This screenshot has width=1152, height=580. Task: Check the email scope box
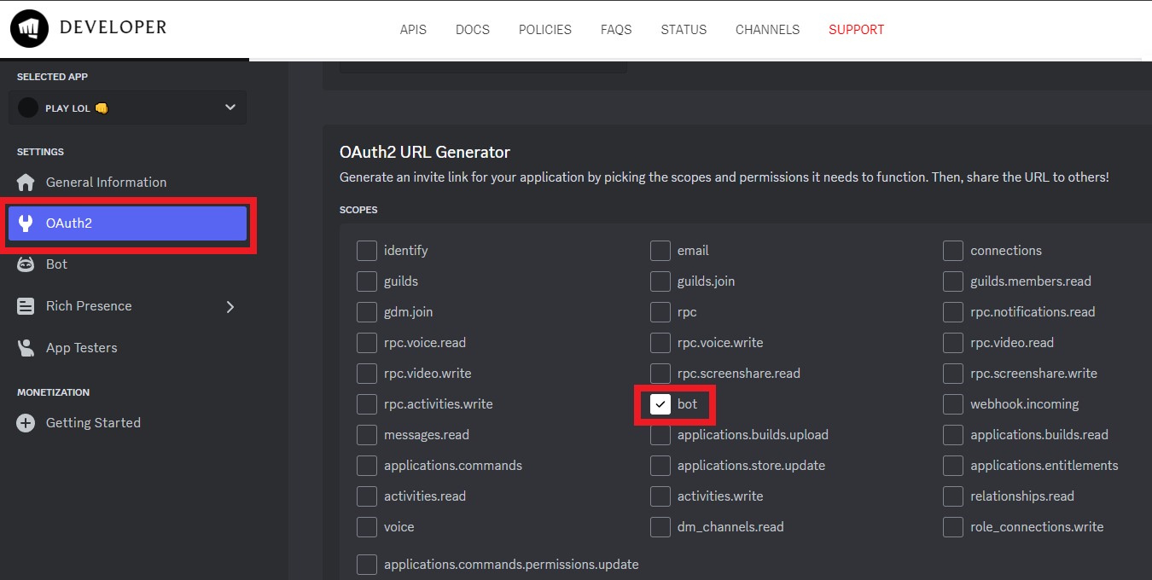pyautogui.click(x=660, y=251)
